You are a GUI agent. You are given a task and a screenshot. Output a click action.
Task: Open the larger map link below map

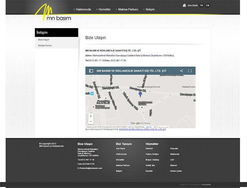(142, 130)
